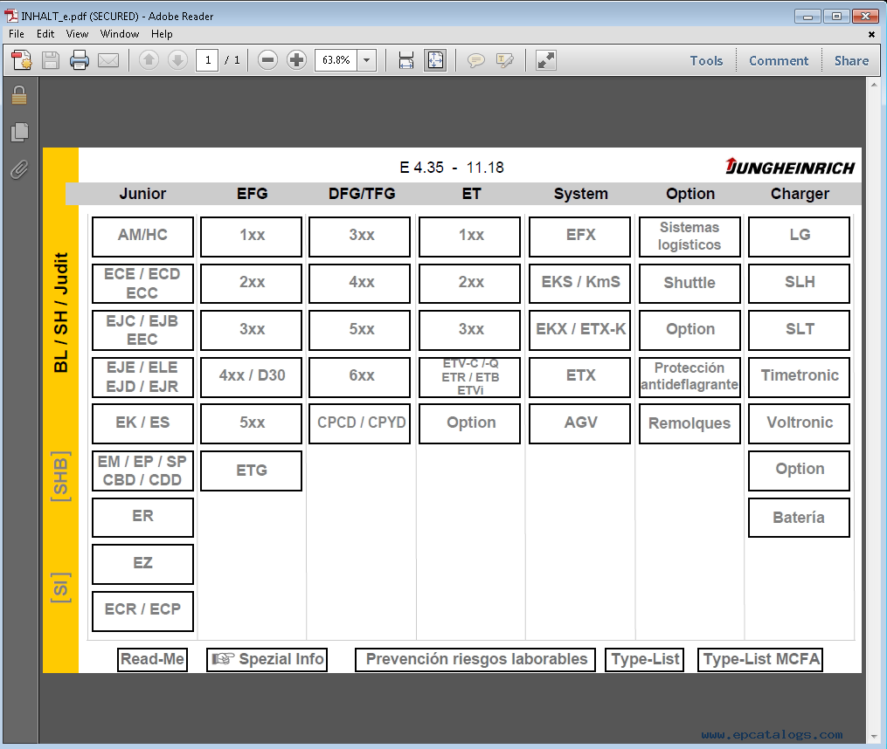The width and height of the screenshot is (887, 749).
Task: Open the security lock panel
Action: (x=19, y=95)
